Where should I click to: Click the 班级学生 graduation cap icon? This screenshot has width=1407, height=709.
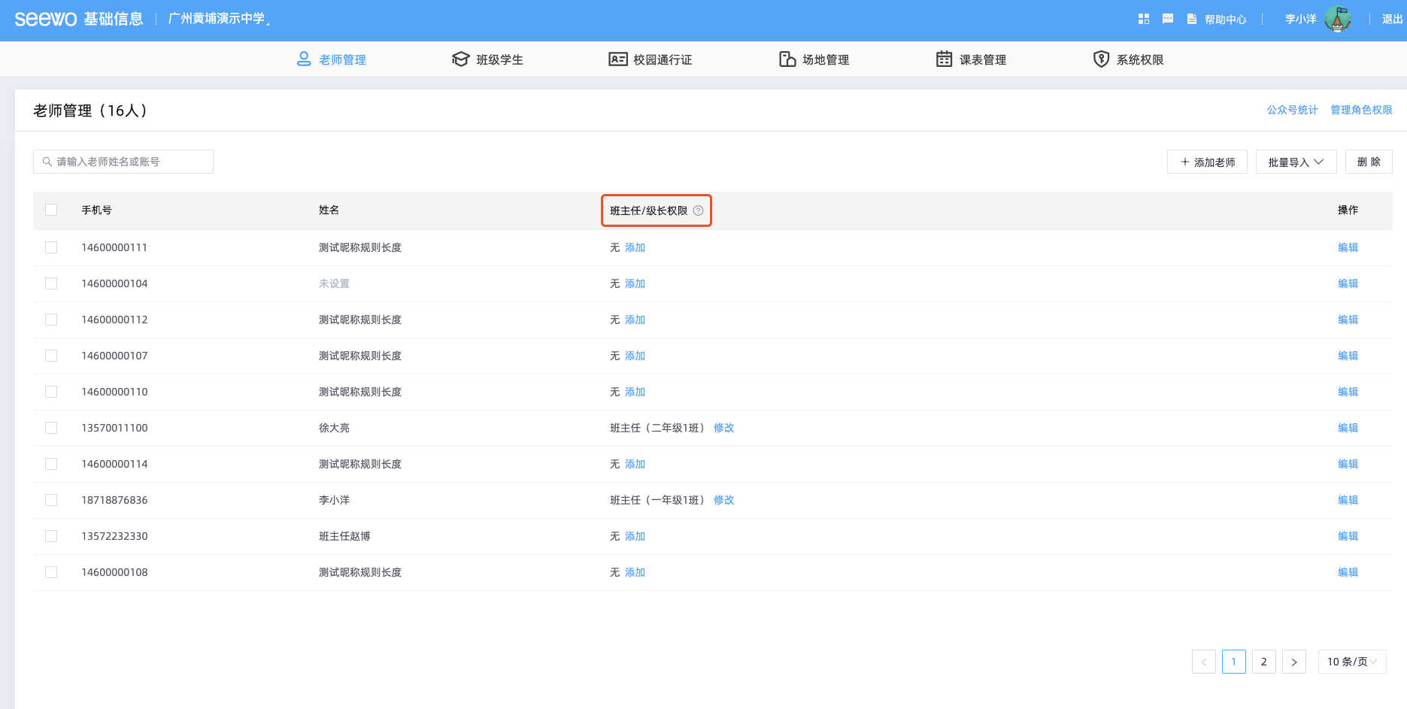[460, 59]
